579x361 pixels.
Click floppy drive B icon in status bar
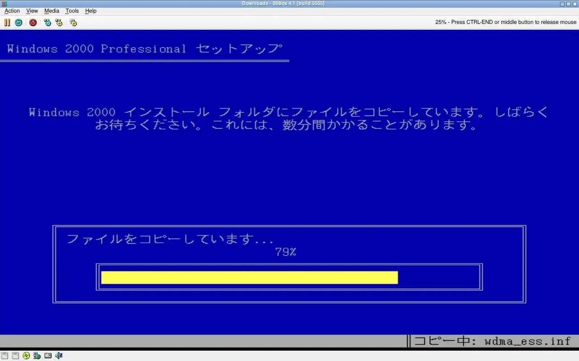(x=15, y=356)
